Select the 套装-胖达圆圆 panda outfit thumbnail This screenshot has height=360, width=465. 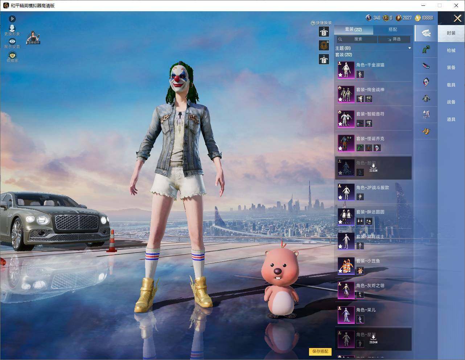346,217
